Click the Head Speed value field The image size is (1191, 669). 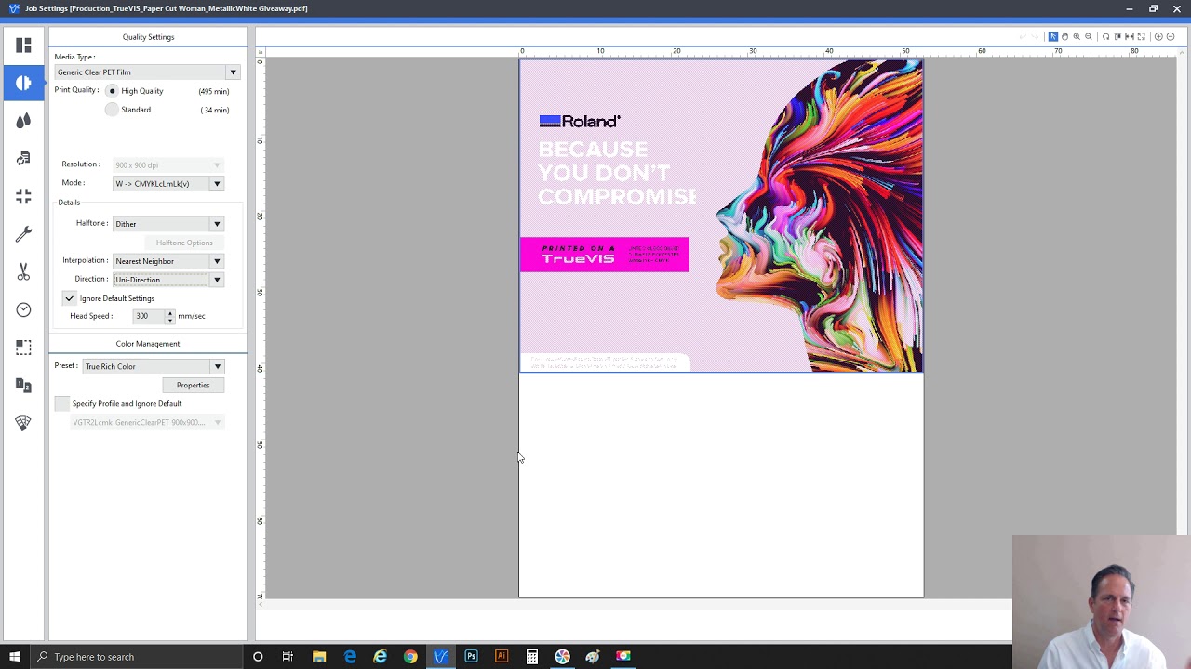[149, 316]
